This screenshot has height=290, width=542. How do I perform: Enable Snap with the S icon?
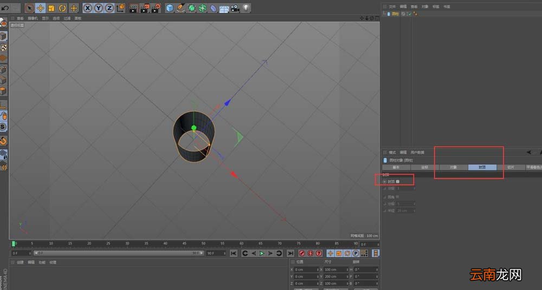[3, 127]
